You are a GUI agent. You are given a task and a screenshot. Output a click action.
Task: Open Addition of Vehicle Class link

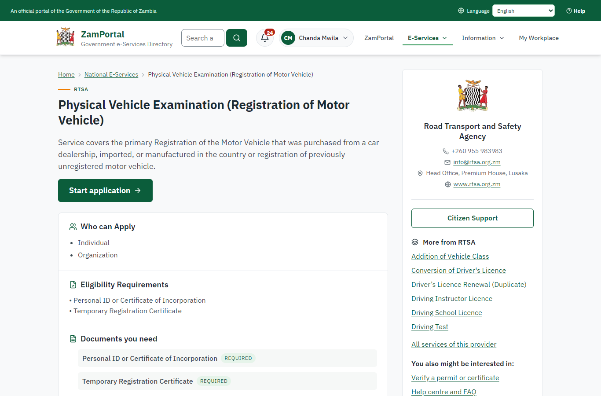pyautogui.click(x=450, y=257)
